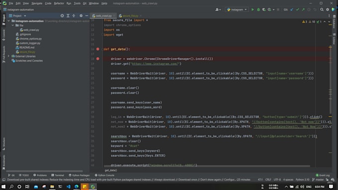Open Windows taskbar search
This screenshot has width=338, height=190.
[11, 187]
